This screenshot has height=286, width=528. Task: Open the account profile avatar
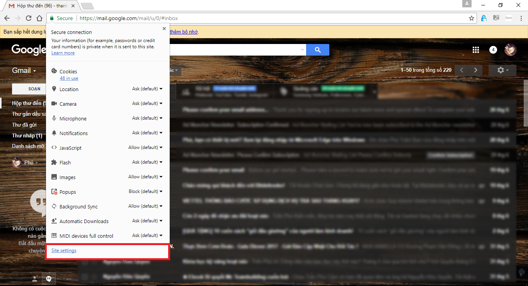pos(511,50)
